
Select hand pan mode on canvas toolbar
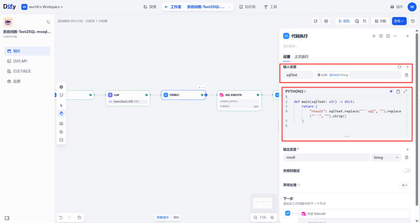click(x=61, y=113)
